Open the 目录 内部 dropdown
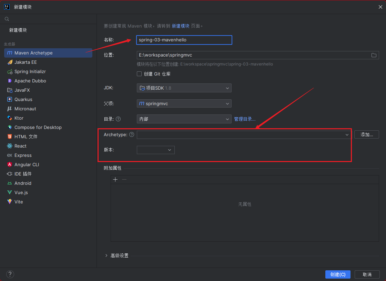Image resolution: width=386 pixels, height=281 pixels. pyautogui.click(x=184, y=119)
